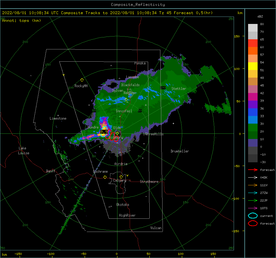
Task: Click the Ponoka city label
Action: [x=140, y=63]
